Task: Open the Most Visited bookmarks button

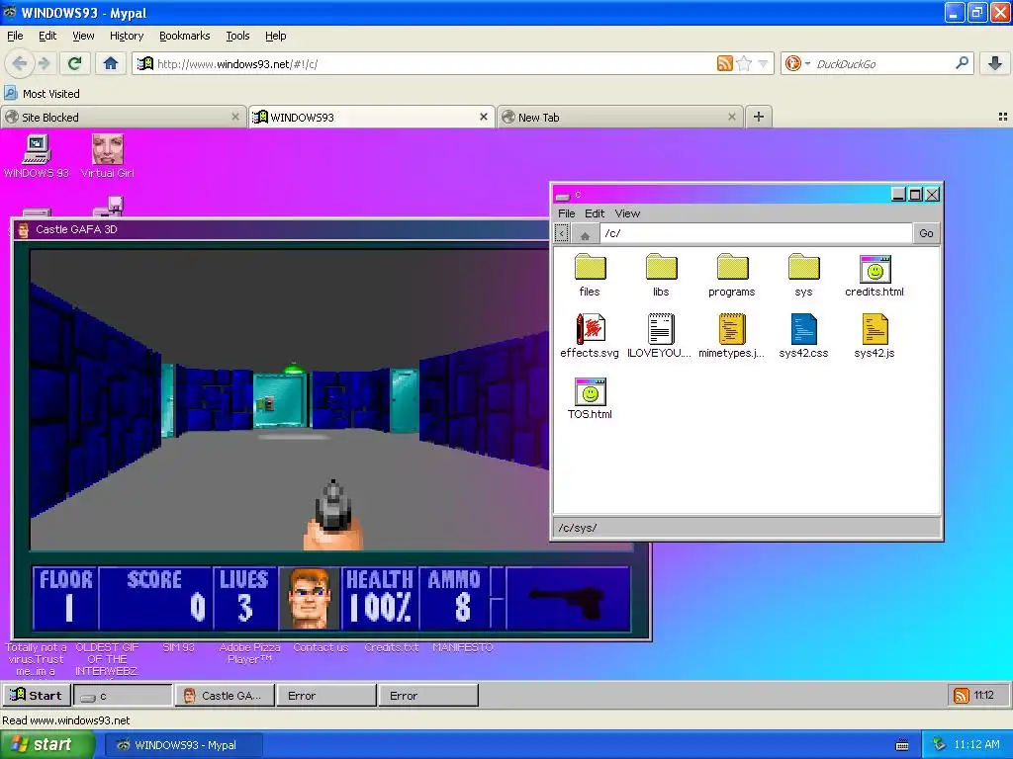Action: click(42, 94)
